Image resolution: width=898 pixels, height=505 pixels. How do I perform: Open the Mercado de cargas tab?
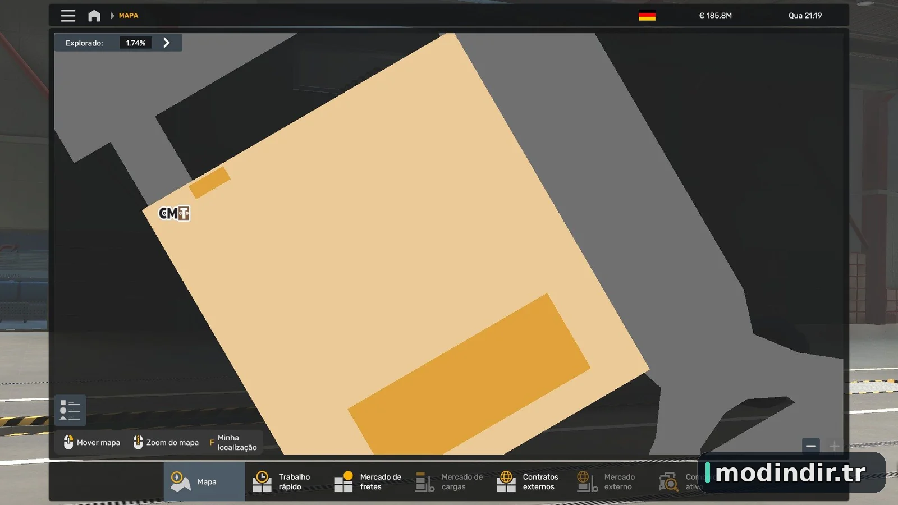(x=448, y=481)
